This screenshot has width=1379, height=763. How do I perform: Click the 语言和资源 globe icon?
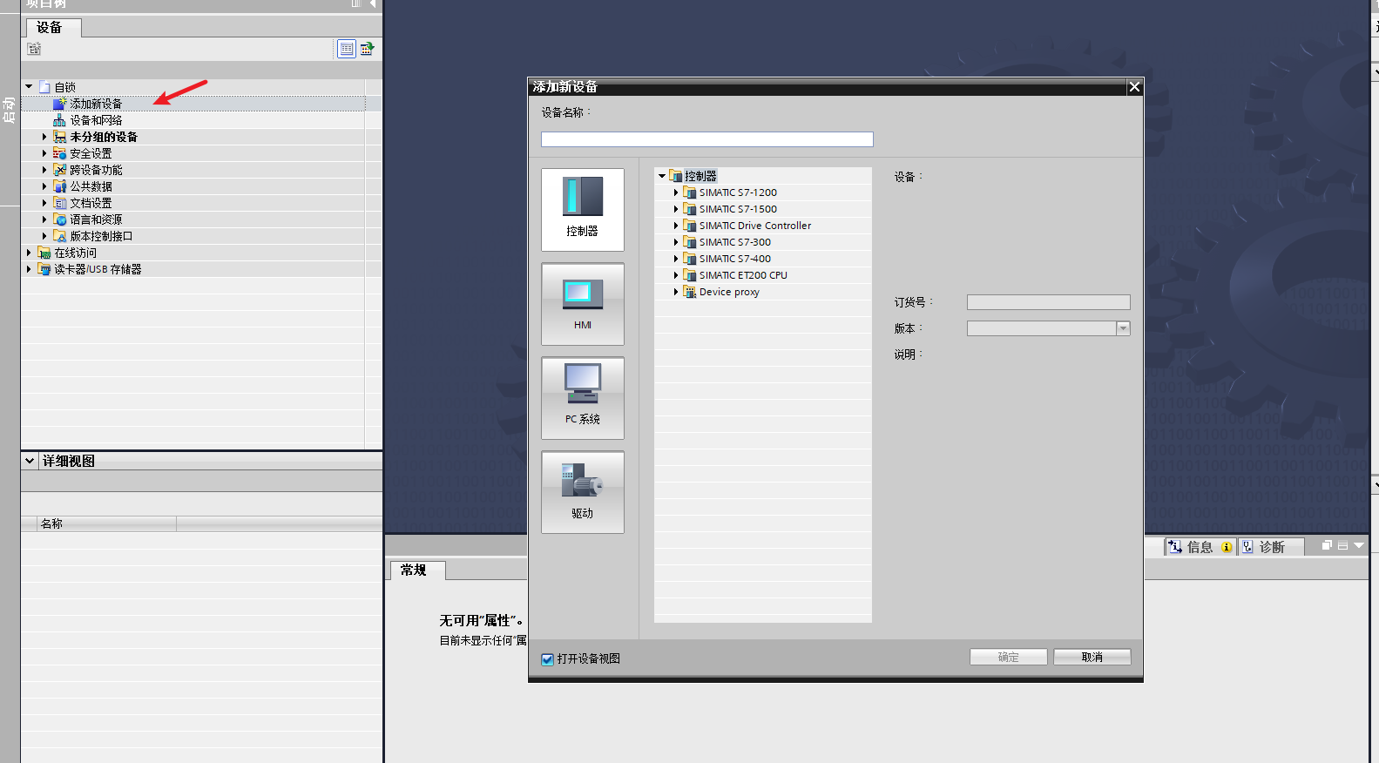tap(59, 219)
